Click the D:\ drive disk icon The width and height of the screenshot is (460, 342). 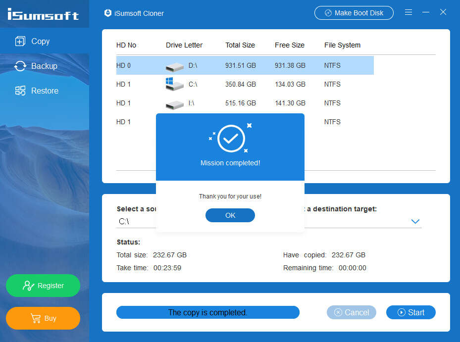(x=175, y=67)
